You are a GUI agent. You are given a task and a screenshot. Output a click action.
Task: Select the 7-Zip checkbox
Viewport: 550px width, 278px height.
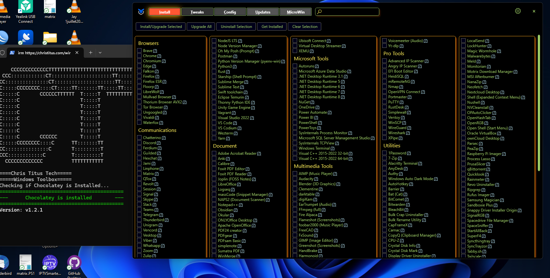pos(384,158)
